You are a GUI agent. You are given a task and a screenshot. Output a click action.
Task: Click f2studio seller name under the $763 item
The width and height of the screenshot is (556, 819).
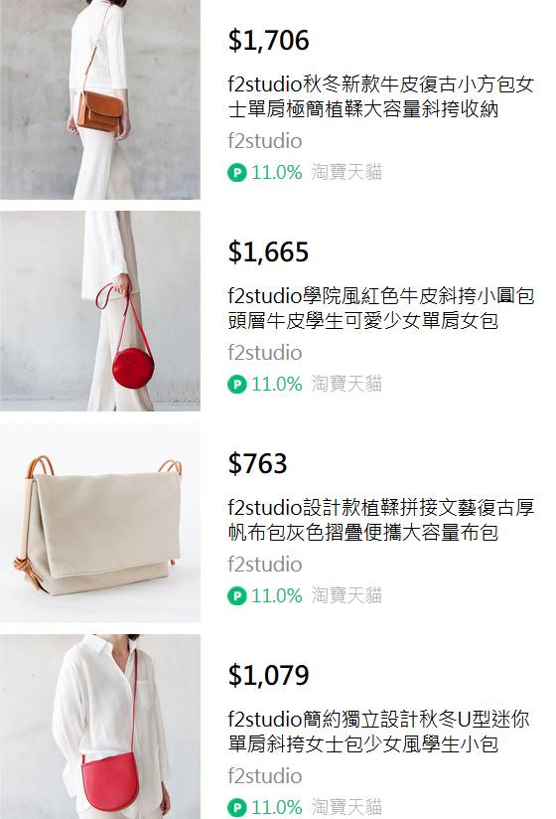pos(264,565)
